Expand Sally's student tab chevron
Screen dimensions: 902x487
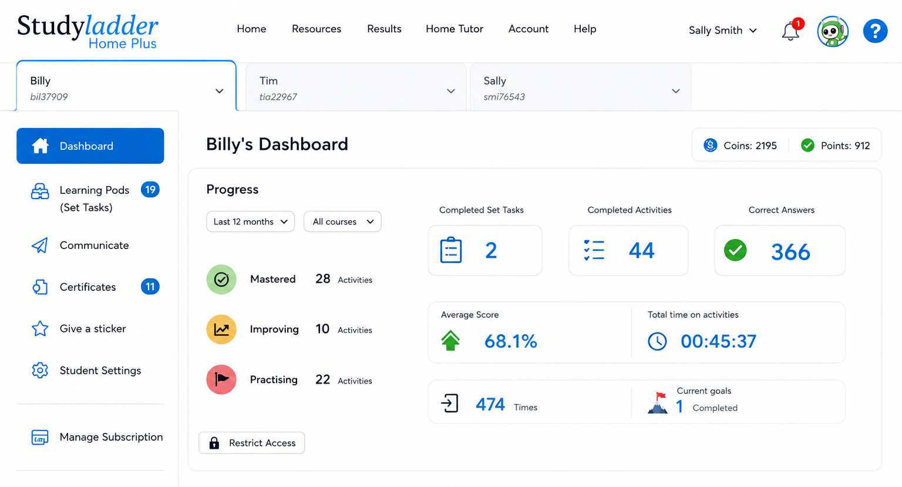coord(676,91)
